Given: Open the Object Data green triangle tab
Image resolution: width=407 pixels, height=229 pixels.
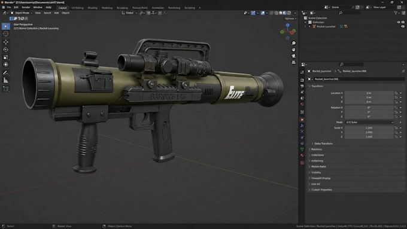Looking at the screenshot, I should 302,149.
